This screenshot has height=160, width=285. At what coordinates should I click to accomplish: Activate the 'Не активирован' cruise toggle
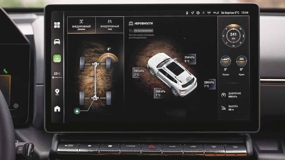(143, 31)
